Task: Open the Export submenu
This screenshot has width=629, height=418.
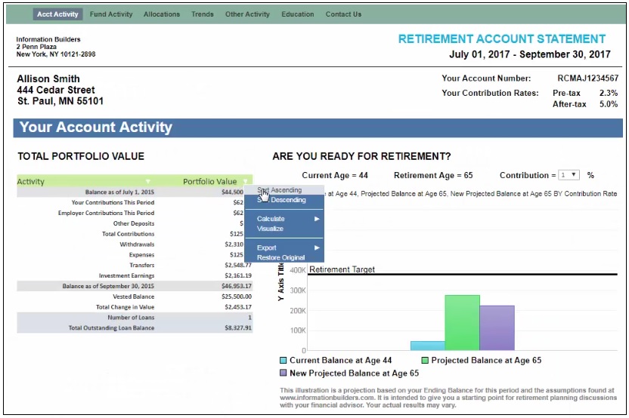Action: coord(284,247)
